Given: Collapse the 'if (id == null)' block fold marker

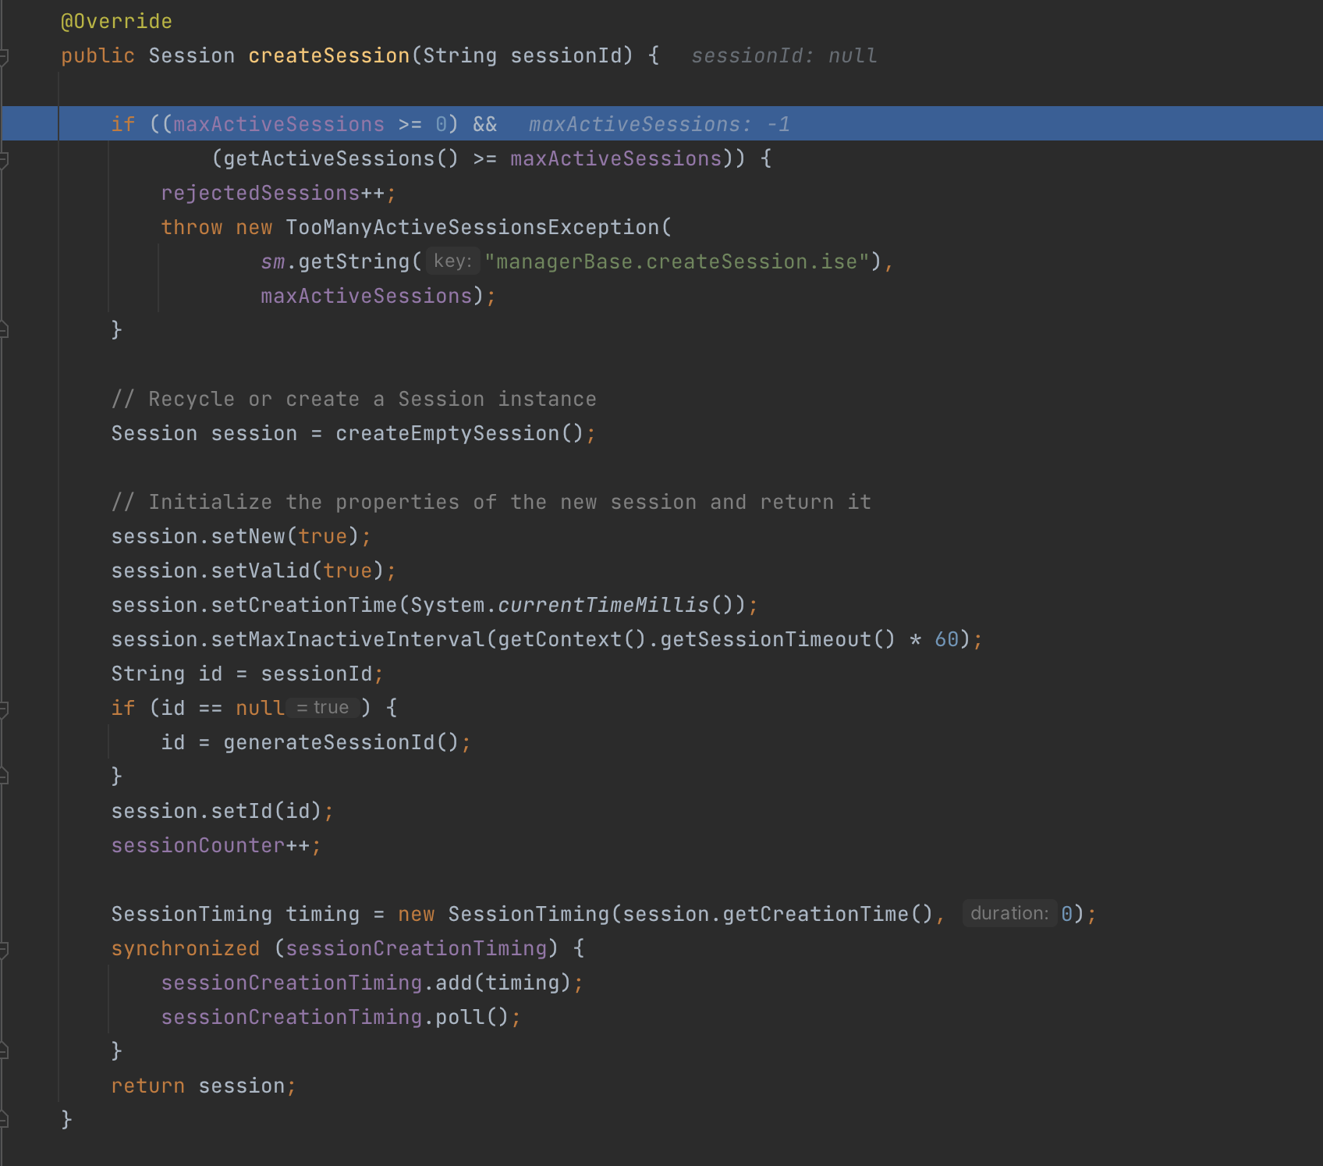Looking at the screenshot, I should 3,709.
